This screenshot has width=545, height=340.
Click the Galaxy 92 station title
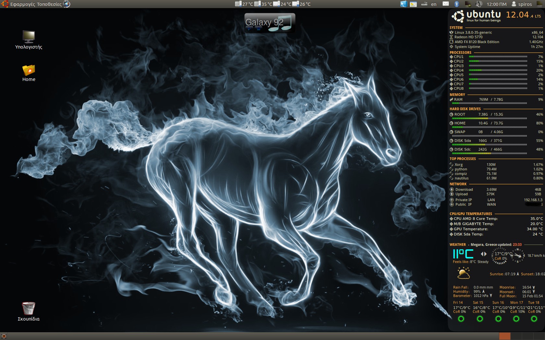[264, 22]
